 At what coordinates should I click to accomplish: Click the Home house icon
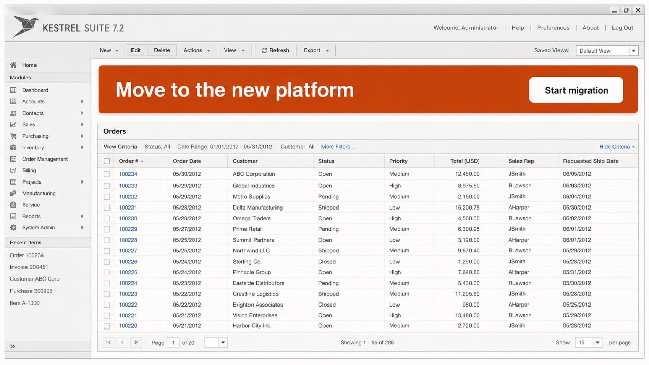(13, 65)
